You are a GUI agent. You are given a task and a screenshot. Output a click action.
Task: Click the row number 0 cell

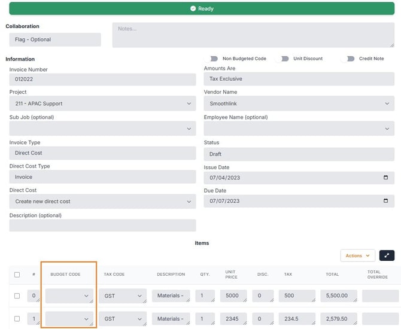pos(34,296)
